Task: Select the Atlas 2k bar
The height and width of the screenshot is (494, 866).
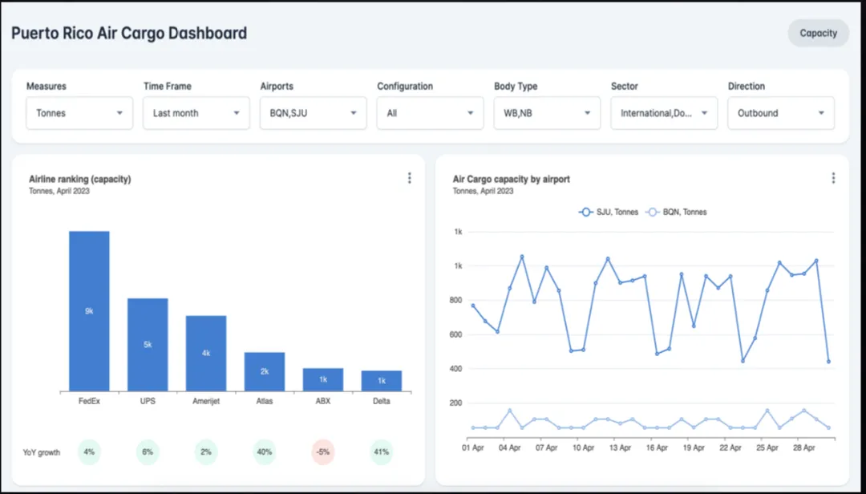Action: click(265, 371)
